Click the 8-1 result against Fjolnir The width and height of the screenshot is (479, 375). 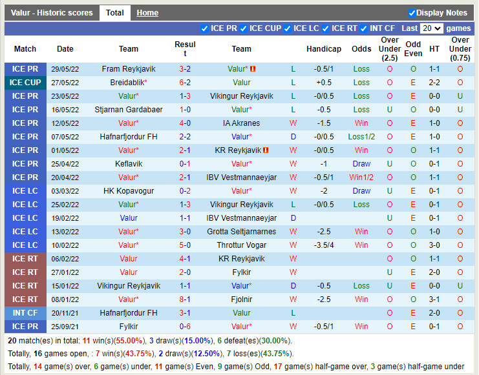coord(185,299)
